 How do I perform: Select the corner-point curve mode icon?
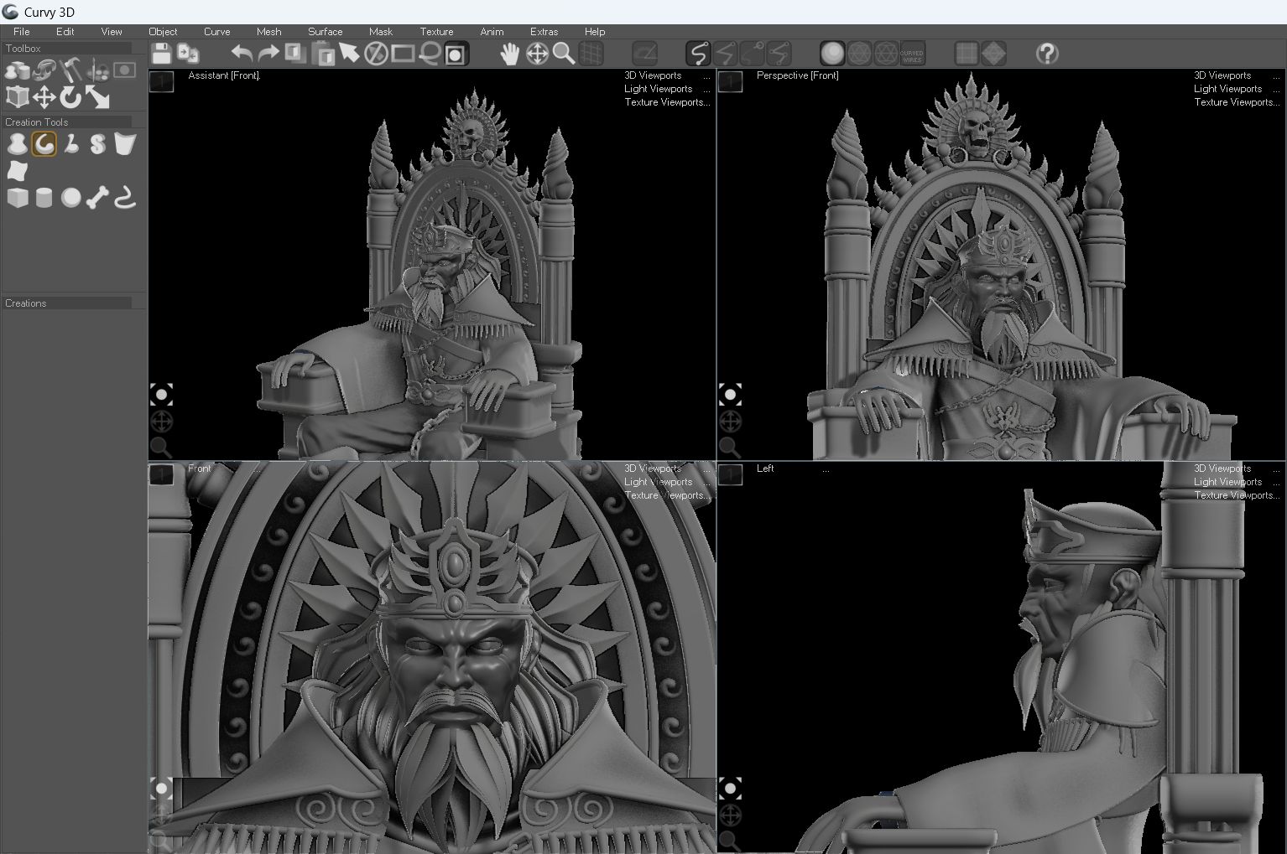[726, 54]
